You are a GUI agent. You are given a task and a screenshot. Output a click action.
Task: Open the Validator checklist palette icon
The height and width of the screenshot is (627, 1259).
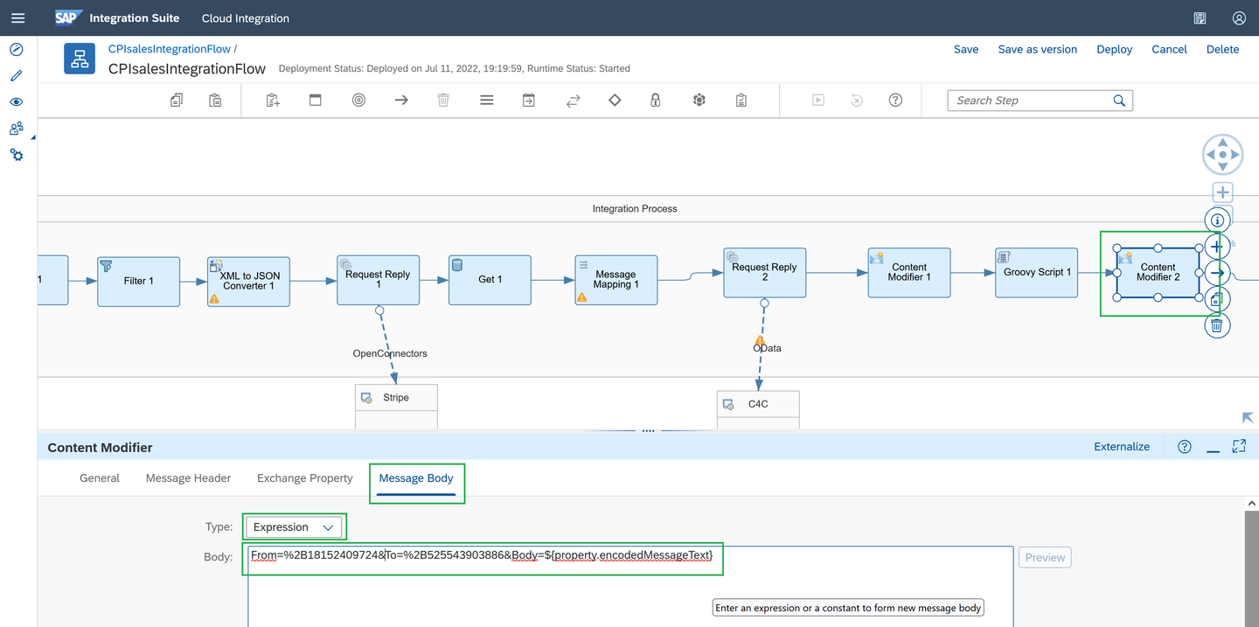741,101
